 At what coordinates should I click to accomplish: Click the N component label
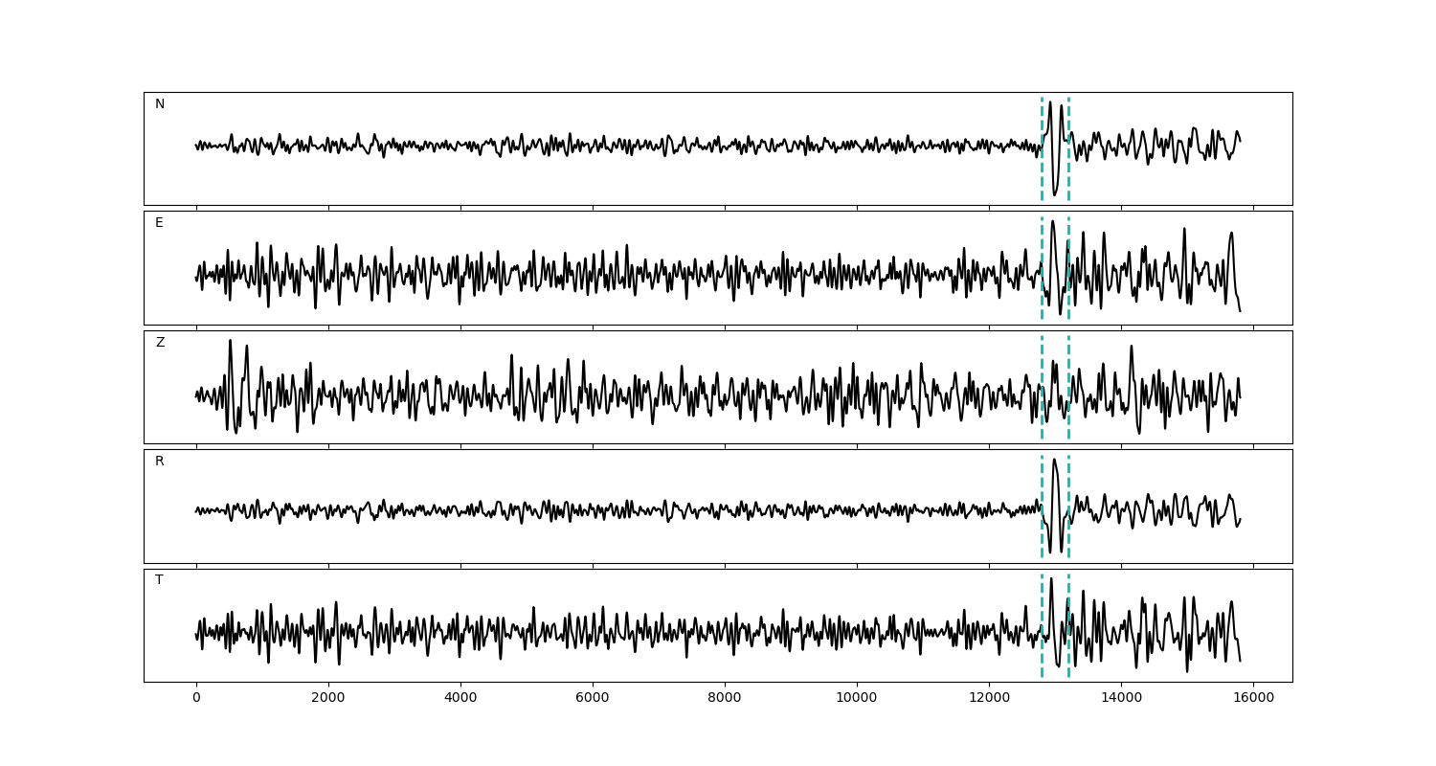click(x=160, y=104)
